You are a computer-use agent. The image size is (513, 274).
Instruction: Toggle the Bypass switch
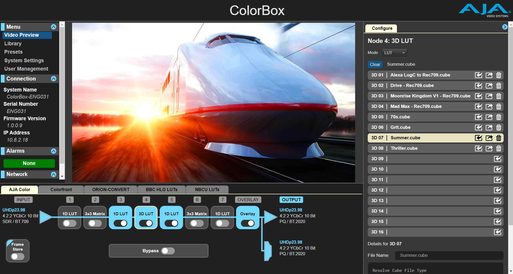click(x=168, y=251)
